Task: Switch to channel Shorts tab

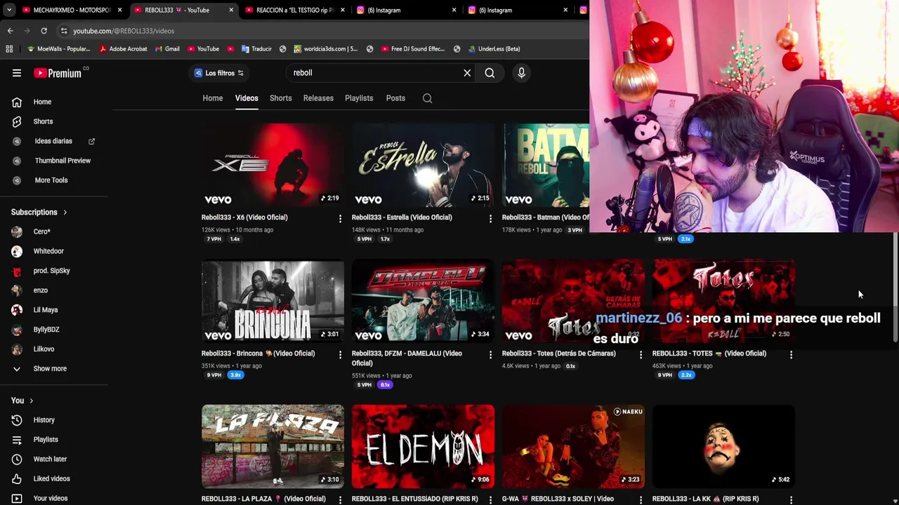Action: coord(280,98)
